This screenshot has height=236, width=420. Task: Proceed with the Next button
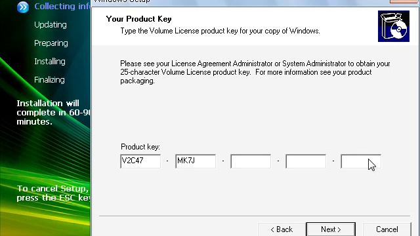331,229
